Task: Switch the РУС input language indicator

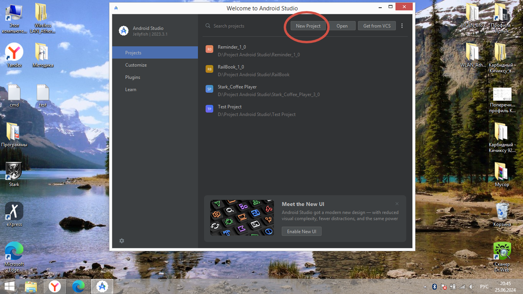Action: click(484, 287)
